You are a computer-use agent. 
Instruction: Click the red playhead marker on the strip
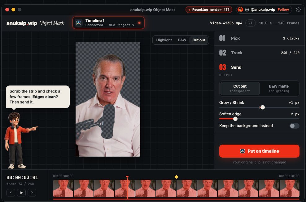click(x=127, y=177)
